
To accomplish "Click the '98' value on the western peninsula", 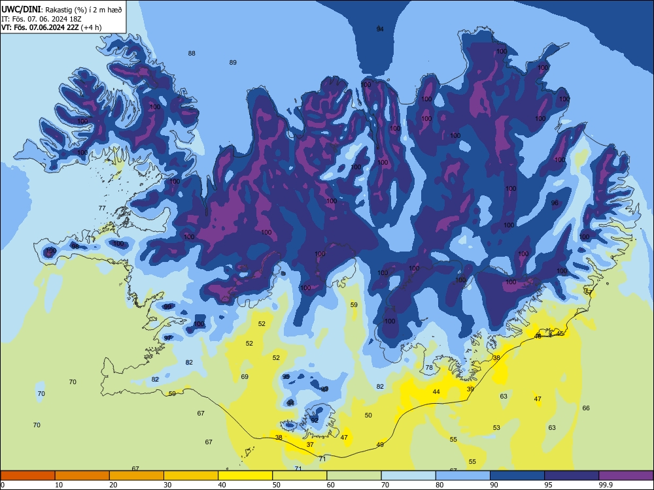I will point(75,246).
